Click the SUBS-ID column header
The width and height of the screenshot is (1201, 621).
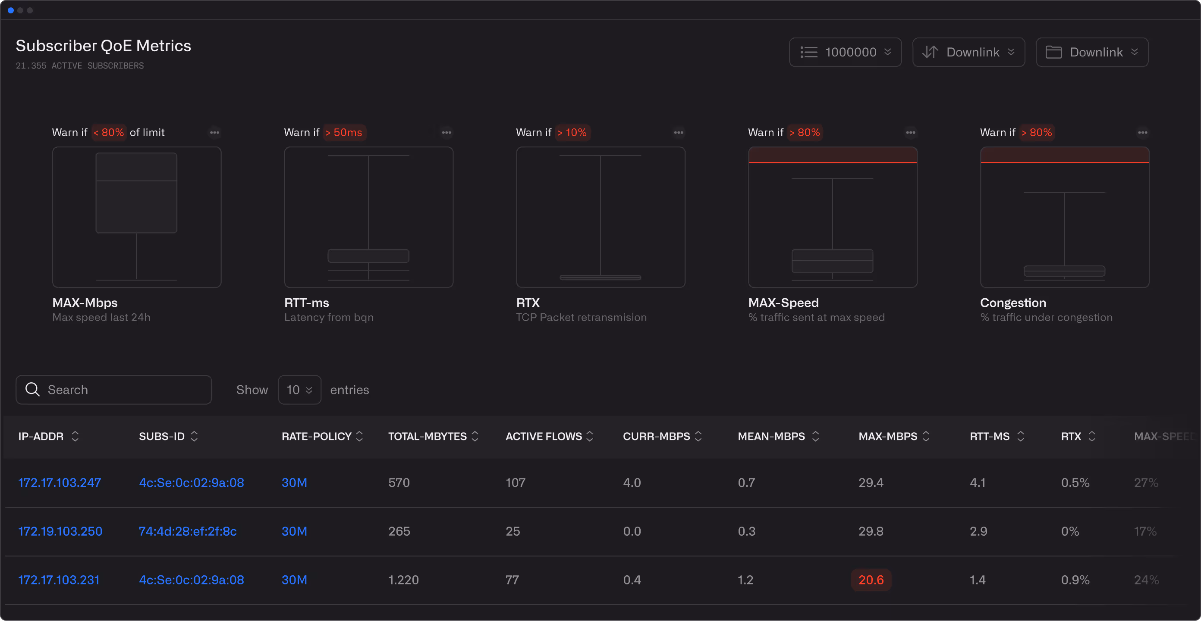point(162,436)
